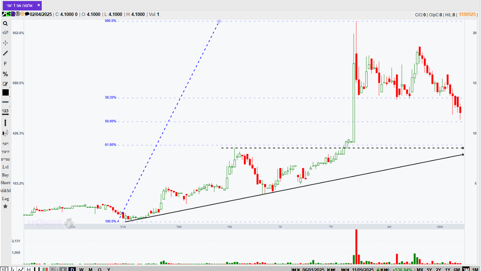Select the Q quarterly timeframe
This screenshot has height=271, width=481.
(x=99, y=269)
